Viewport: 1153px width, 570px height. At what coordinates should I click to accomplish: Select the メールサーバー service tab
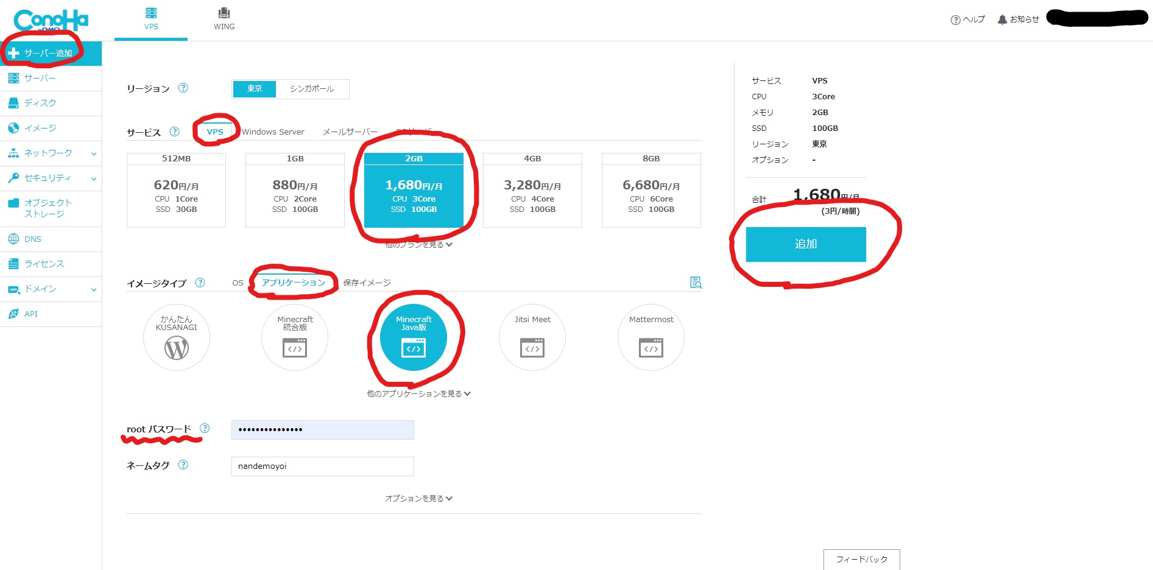(x=350, y=132)
